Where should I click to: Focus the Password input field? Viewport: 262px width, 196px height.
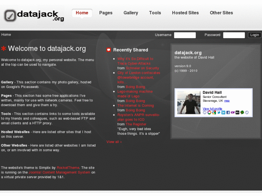click(234, 35)
